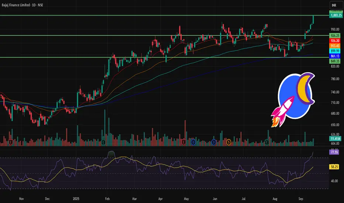This screenshot has width=344, height=203.
Task: Click the Aug label on the time axis
Action: click(275, 199)
